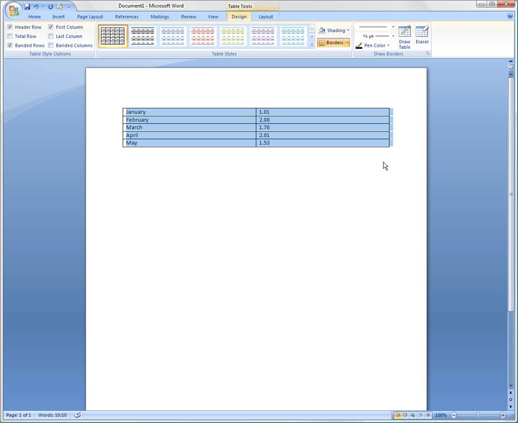Click the Office button logo
Viewport: 518px width, 423px height.
pos(13,10)
